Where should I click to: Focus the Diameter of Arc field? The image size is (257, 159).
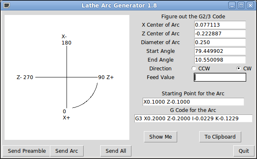point(220,42)
